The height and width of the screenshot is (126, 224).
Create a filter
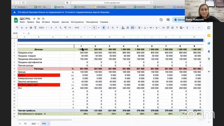tap(177, 28)
